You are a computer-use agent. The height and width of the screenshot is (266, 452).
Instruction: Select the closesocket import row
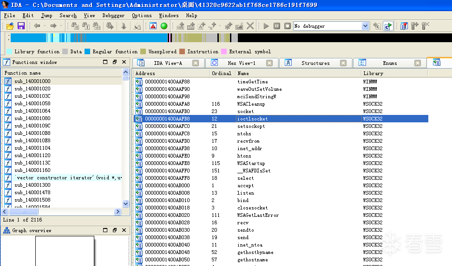pyautogui.click(x=281, y=208)
